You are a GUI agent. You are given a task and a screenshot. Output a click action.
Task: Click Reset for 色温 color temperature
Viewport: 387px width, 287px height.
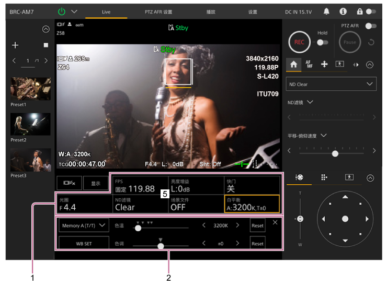click(257, 226)
